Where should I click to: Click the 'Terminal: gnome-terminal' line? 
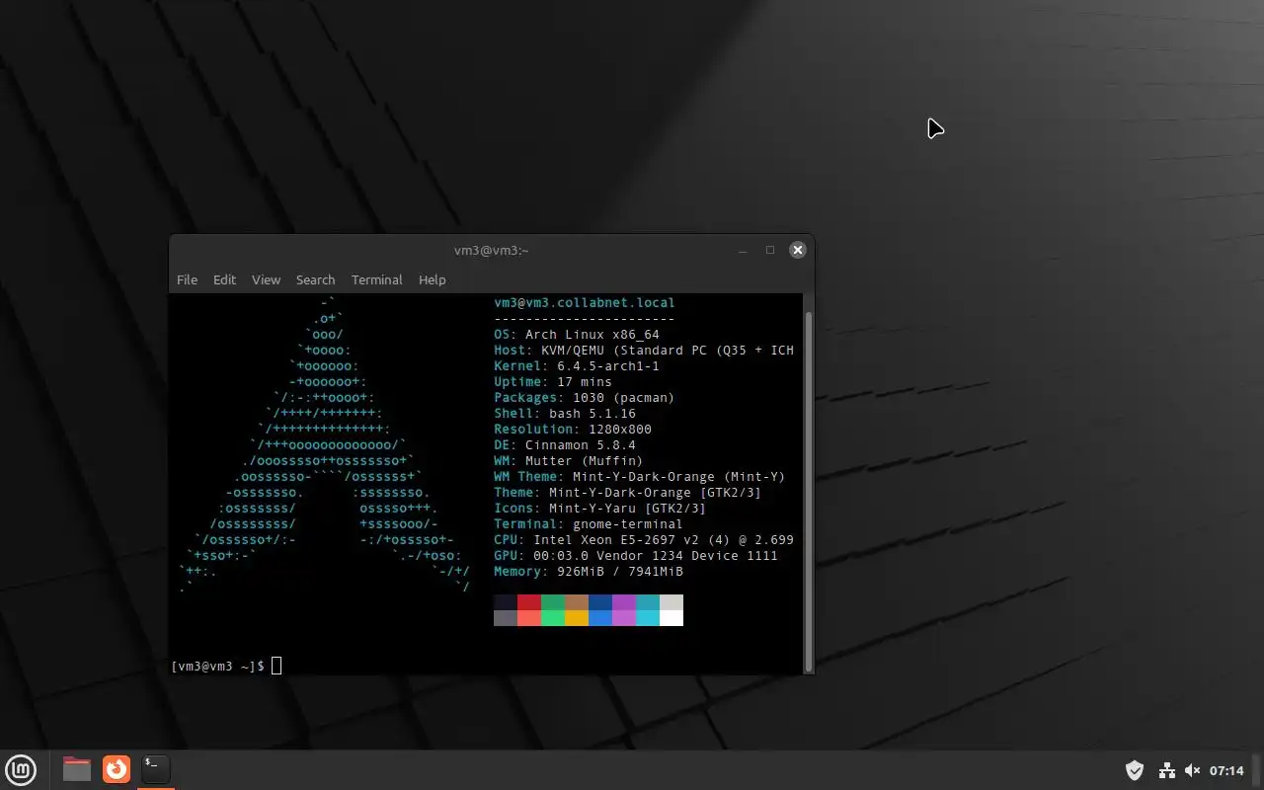(x=589, y=524)
